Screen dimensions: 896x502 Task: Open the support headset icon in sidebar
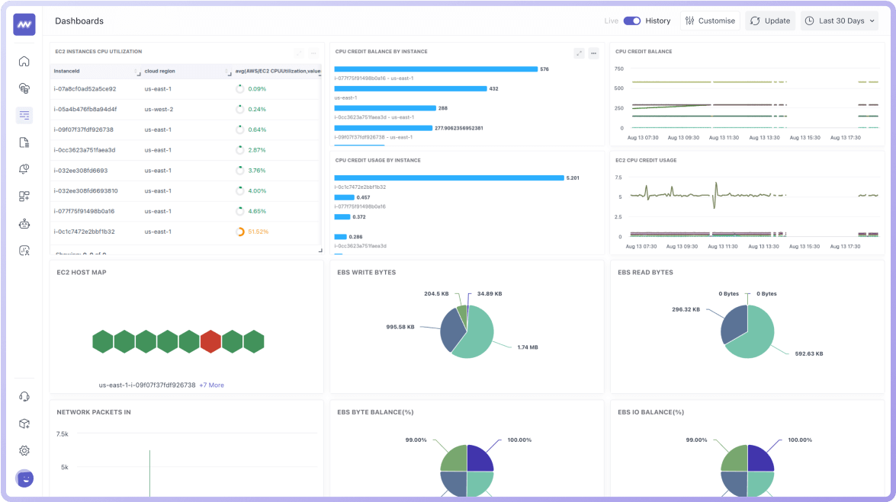(x=24, y=396)
